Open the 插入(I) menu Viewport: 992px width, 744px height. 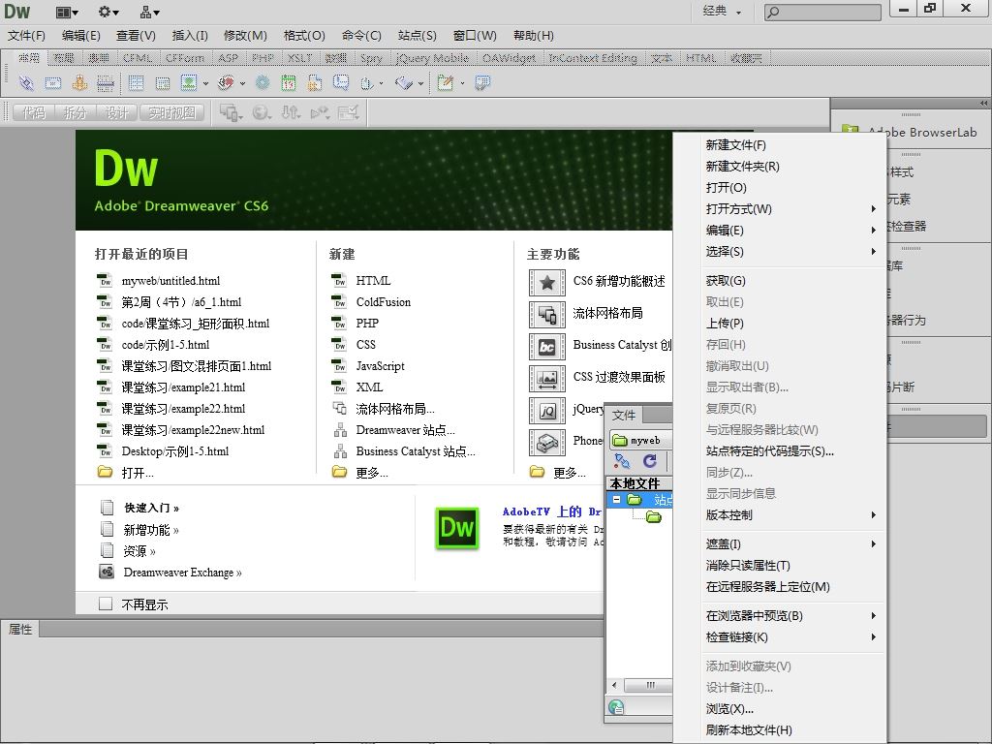[x=190, y=36]
